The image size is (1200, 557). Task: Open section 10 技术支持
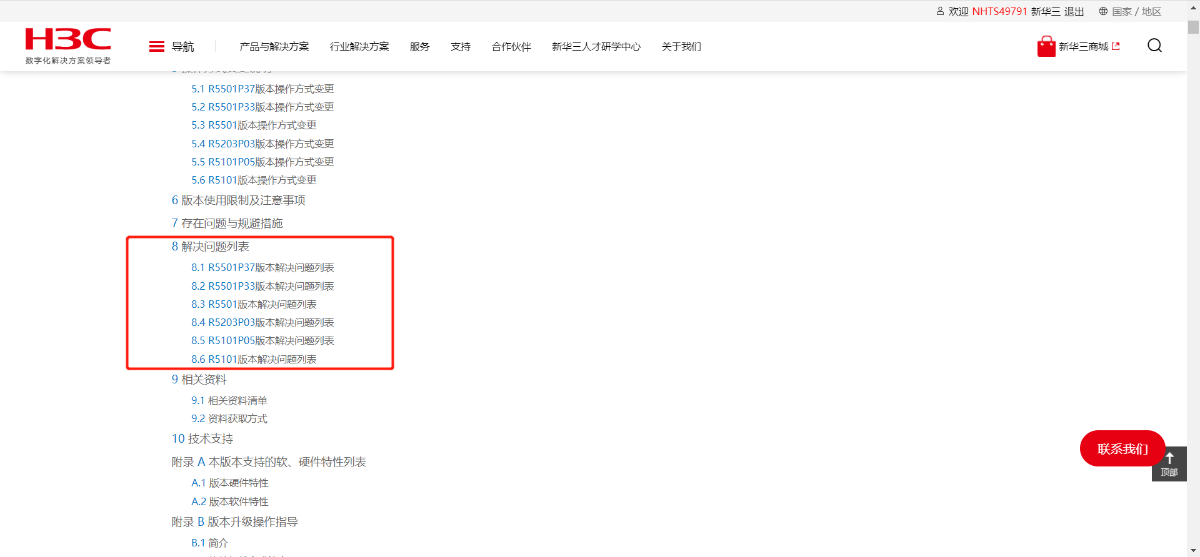pos(202,438)
